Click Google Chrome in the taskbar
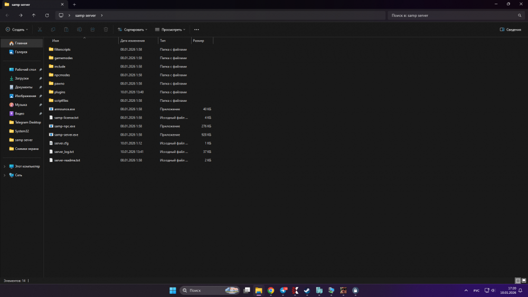This screenshot has width=528, height=297. [x=271, y=290]
